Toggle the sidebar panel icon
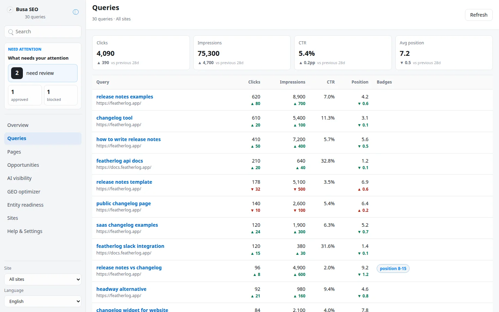The image size is (499, 312). [x=76, y=12]
